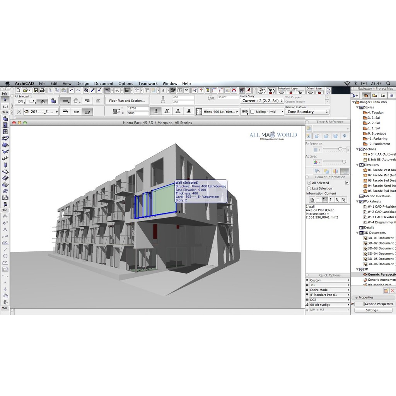Click the Print icon in the toolbar
The image size is (396, 396).
click(43, 90)
